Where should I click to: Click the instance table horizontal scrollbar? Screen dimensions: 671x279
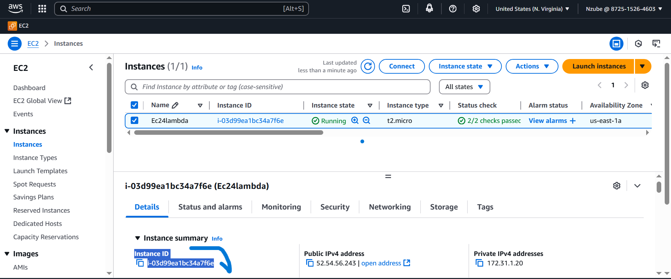point(229,133)
